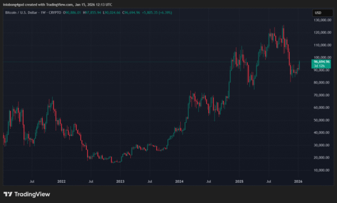
Task: Click the change value +5,805.35 (+6.39%)
Action: 157,13
